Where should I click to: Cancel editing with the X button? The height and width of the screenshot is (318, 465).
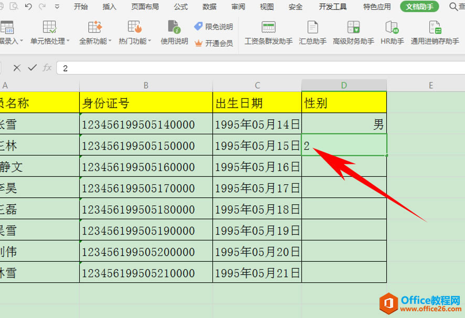point(16,67)
